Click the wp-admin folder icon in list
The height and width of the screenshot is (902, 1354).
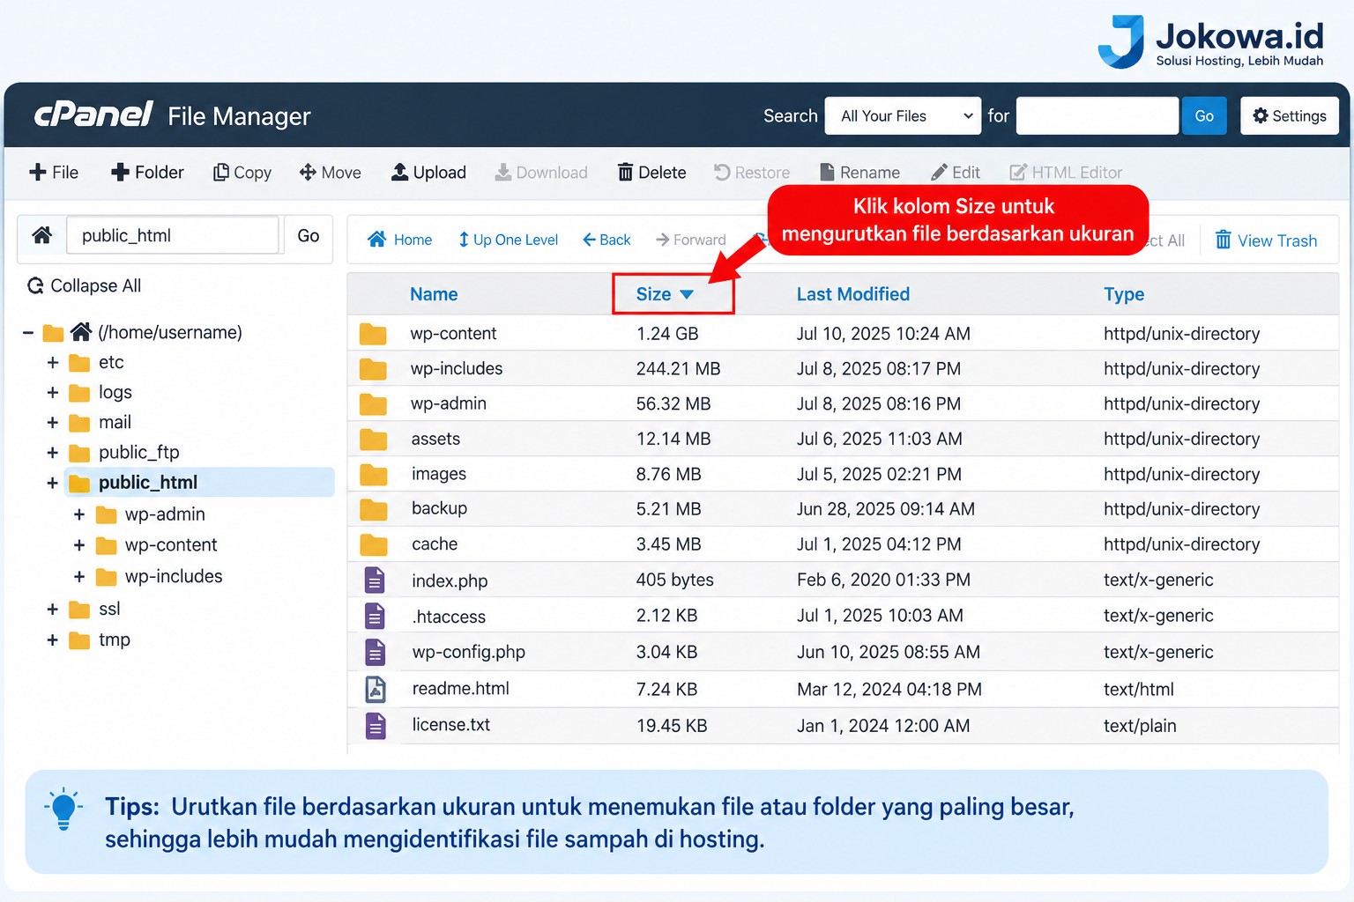373,404
